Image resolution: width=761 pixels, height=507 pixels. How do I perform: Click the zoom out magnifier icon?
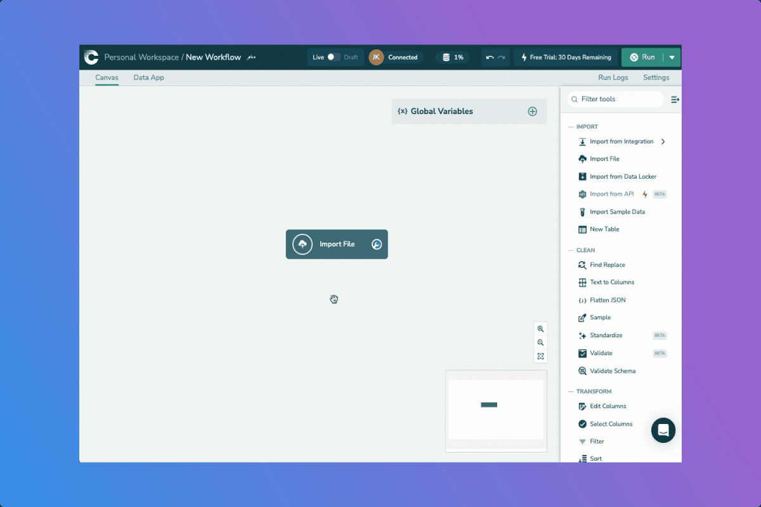(540, 343)
